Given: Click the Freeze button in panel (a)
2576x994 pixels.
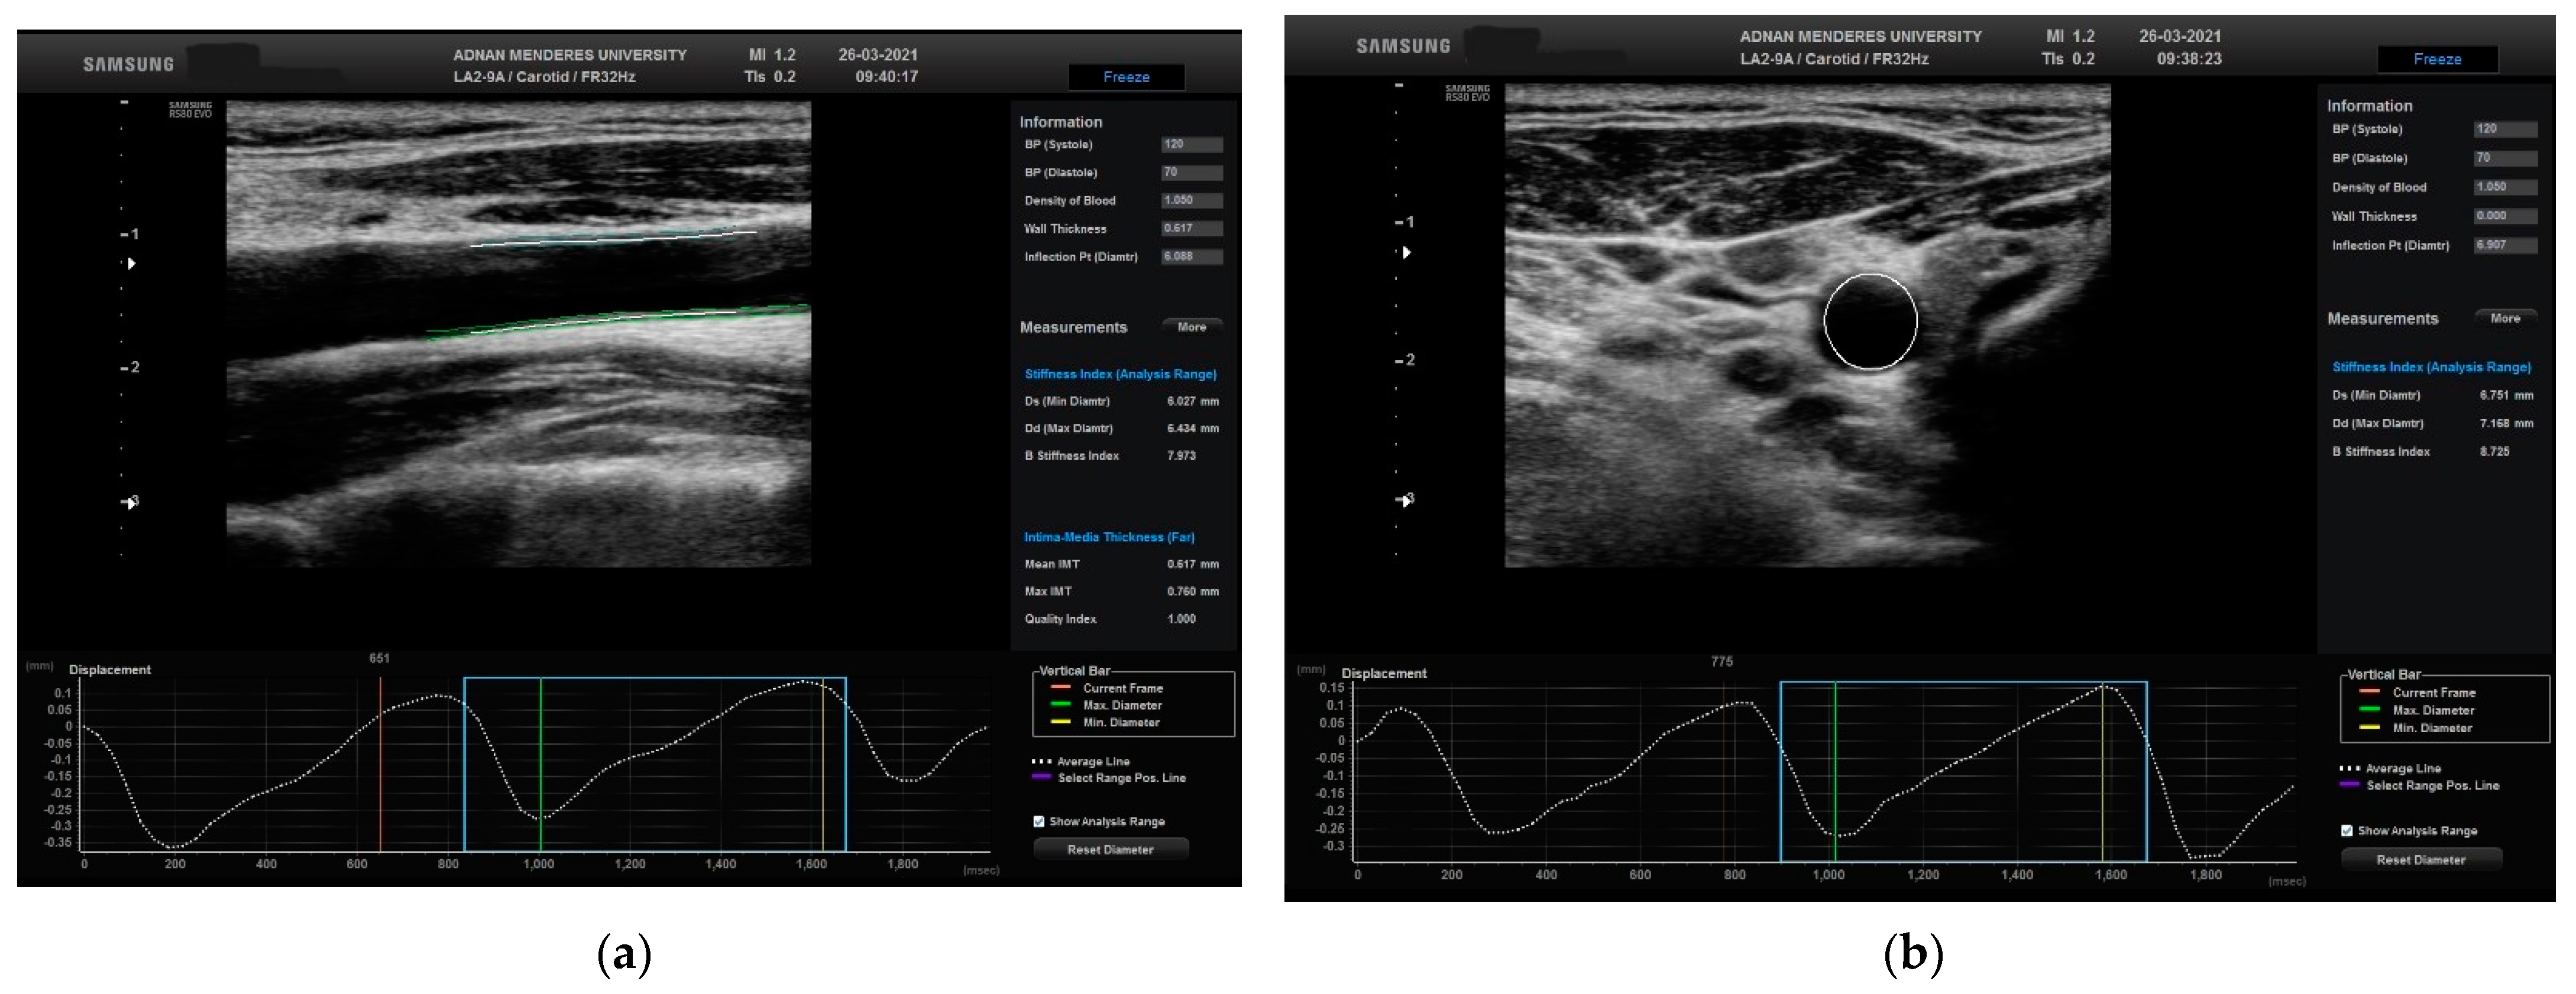Looking at the screenshot, I should [1127, 77].
